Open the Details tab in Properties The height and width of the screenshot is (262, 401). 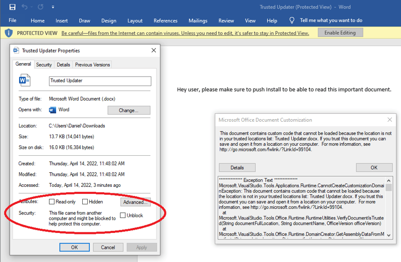coord(63,65)
